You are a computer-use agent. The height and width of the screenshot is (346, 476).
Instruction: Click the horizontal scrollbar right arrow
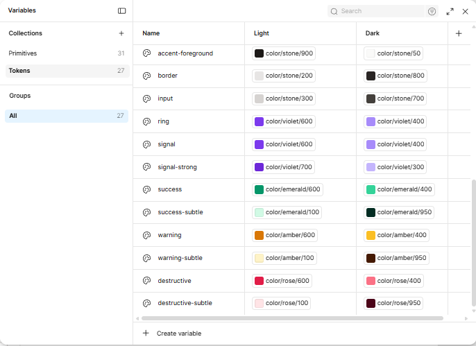click(x=466, y=318)
